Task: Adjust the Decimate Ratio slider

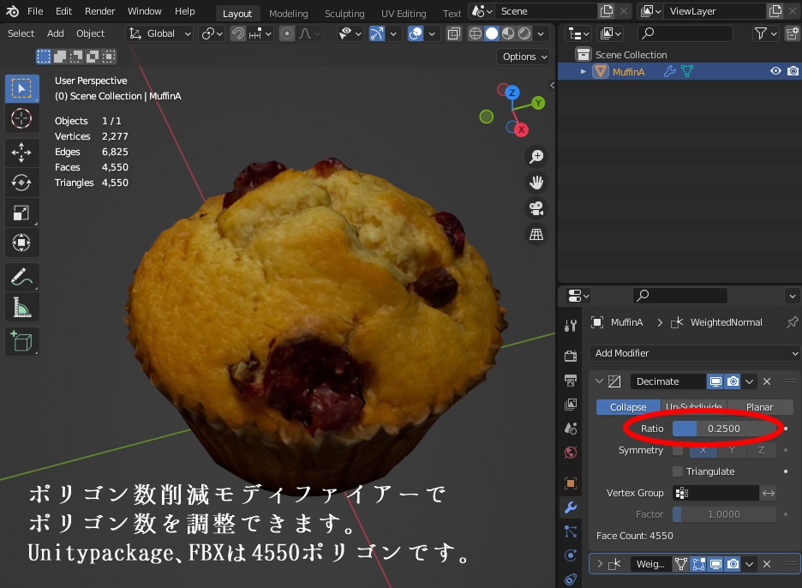Action: tap(722, 428)
